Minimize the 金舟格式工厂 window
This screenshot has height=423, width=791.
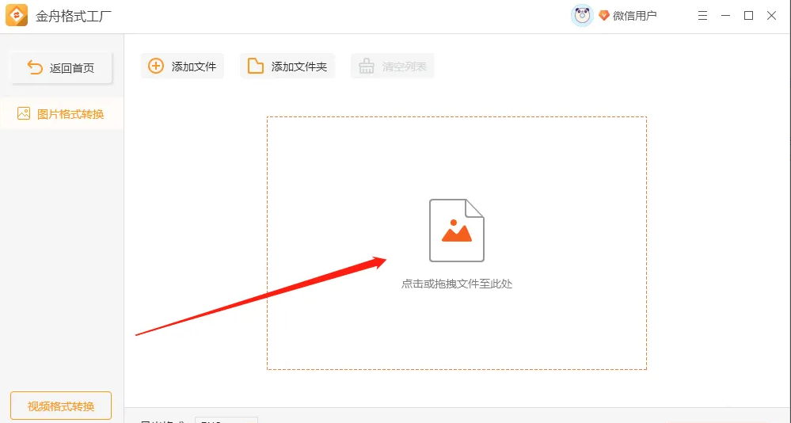pyautogui.click(x=725, y=16)
